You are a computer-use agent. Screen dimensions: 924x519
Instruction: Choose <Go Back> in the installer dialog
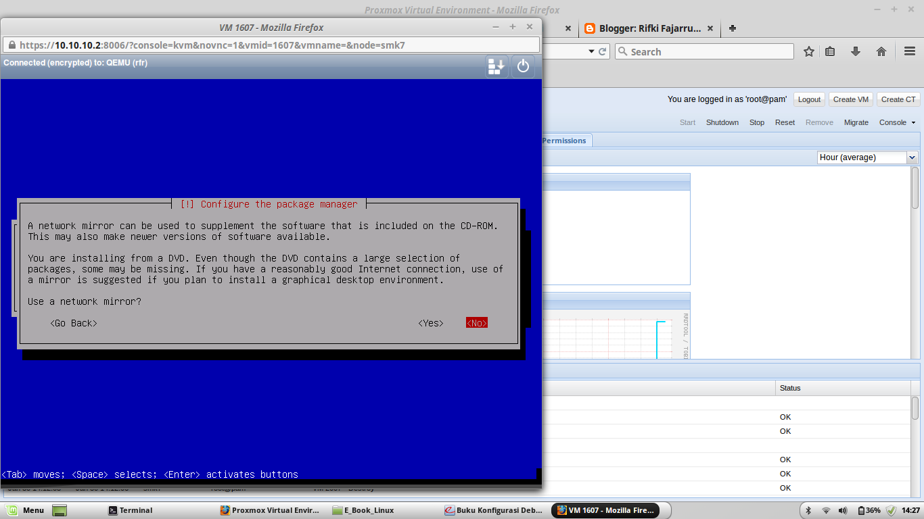tap(74, 323)
